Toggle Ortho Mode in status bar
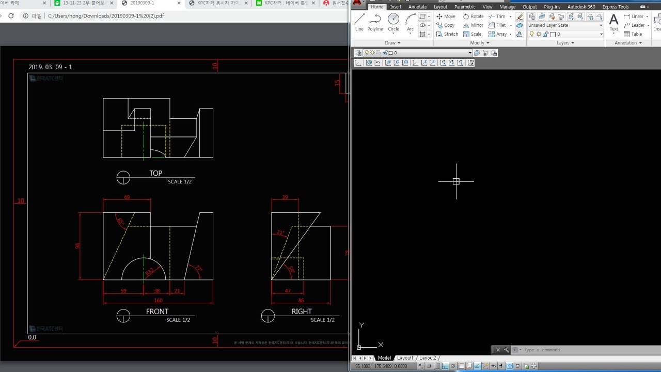The width and height of the screenshot is (661, 372). pyautogui.click(x=445, y=366)
